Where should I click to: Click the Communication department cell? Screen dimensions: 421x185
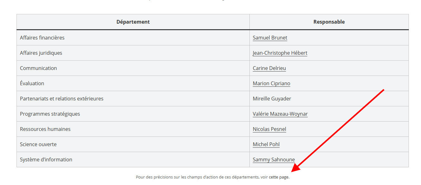tap(38, 68)
